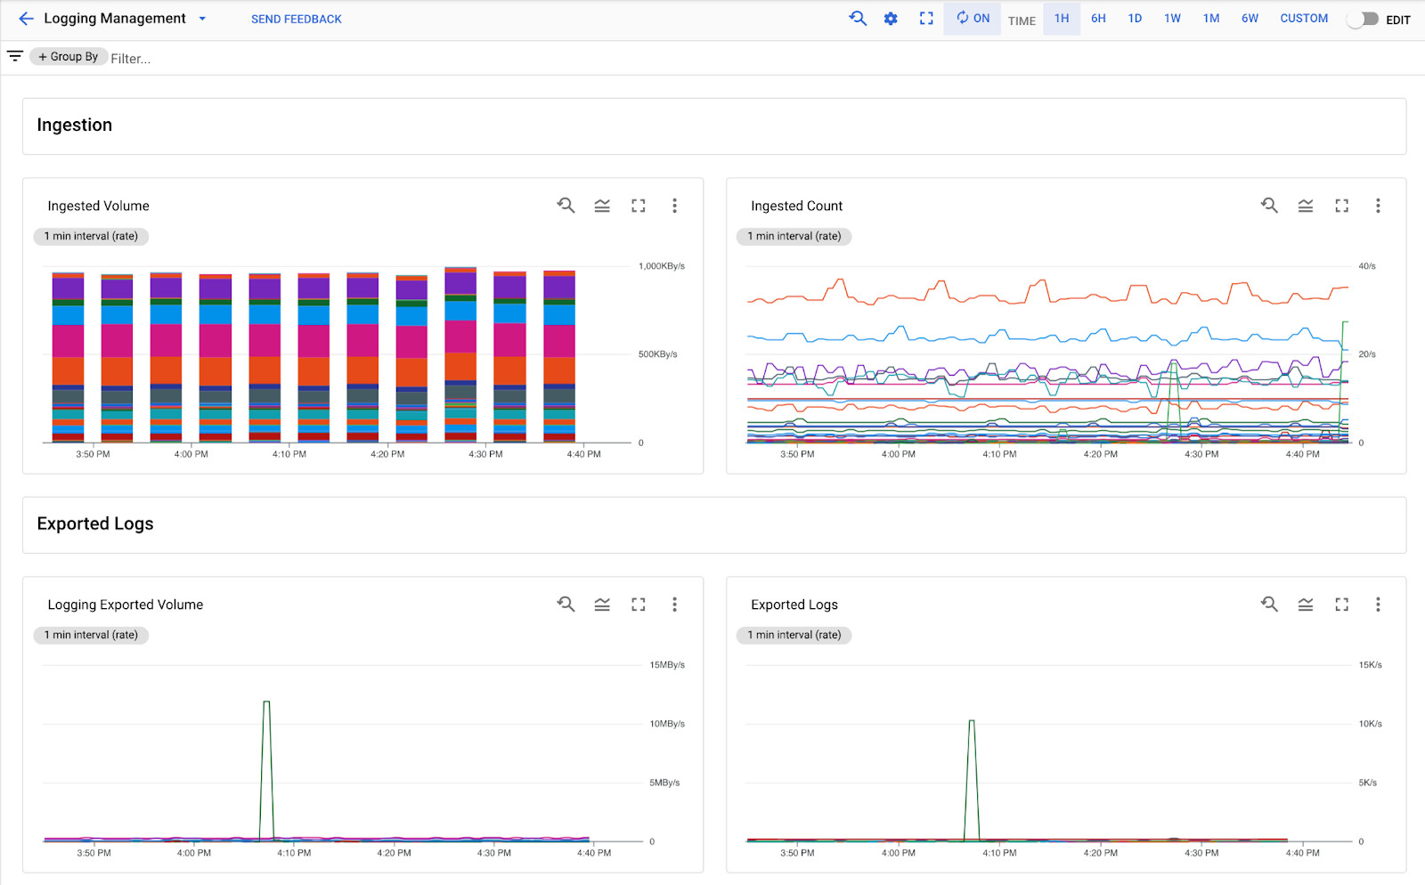Toggle chart display mode on Ingested Volume
This screenshot has width=1425, height=885.
pyautogui.click(x=602, y=206)
